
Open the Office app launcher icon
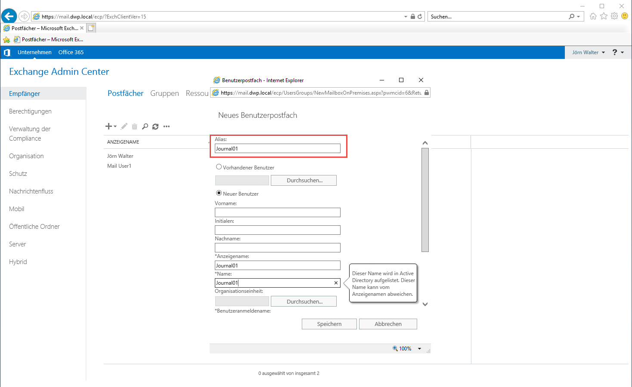tap(7, 52)
